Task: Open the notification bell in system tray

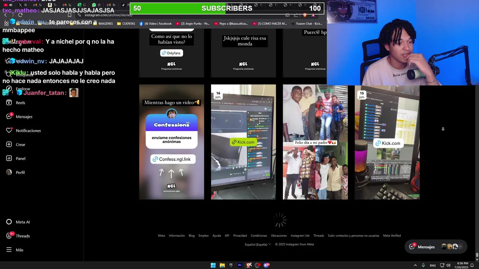Action: tap(472, 265)
